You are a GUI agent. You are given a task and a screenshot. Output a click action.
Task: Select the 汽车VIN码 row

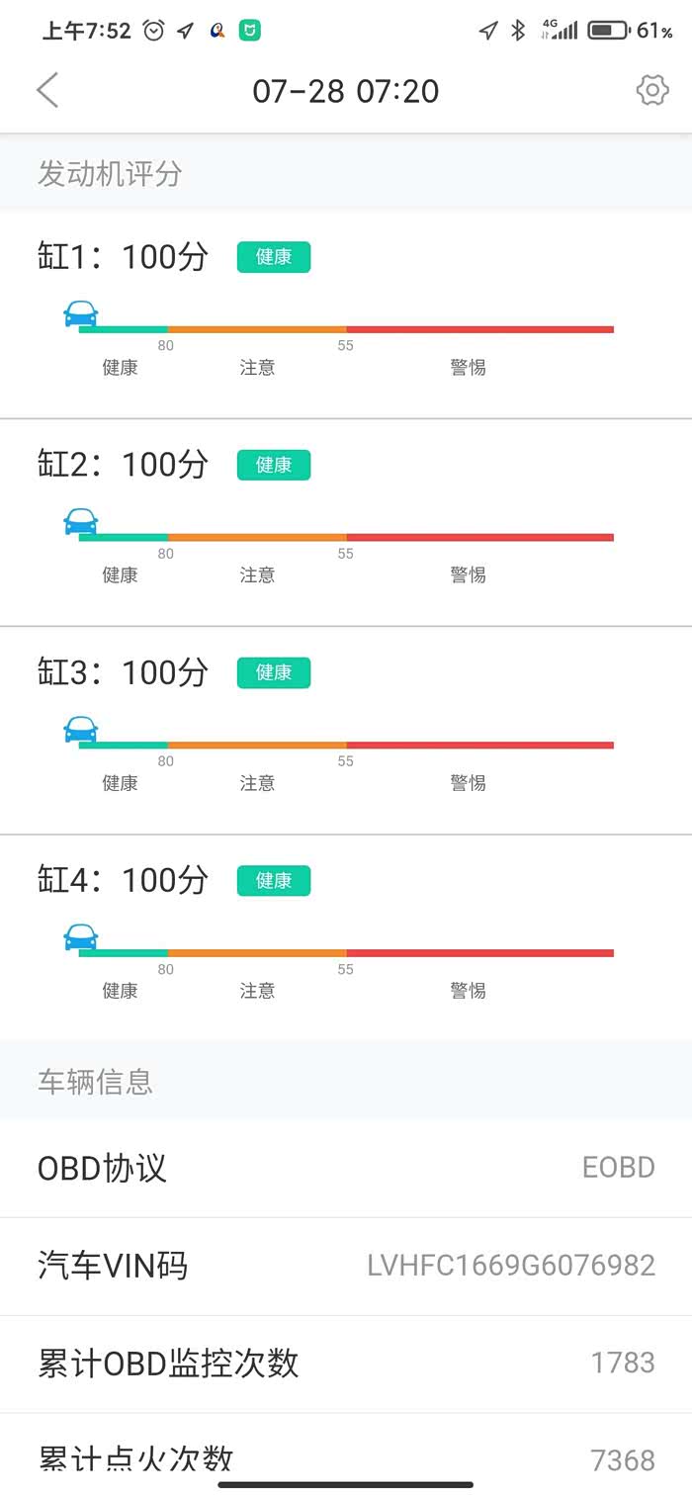pos(346,1266)
